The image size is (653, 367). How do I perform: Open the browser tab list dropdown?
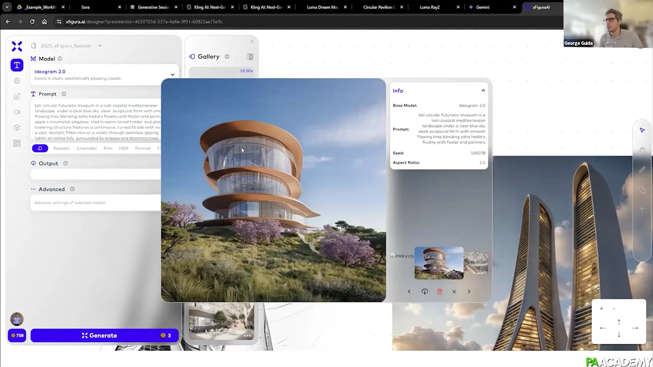7,7
